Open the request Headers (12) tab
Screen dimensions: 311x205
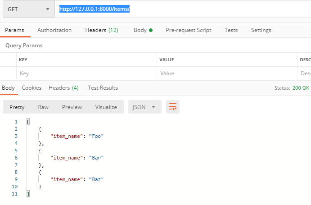click(x=101, y=30)
